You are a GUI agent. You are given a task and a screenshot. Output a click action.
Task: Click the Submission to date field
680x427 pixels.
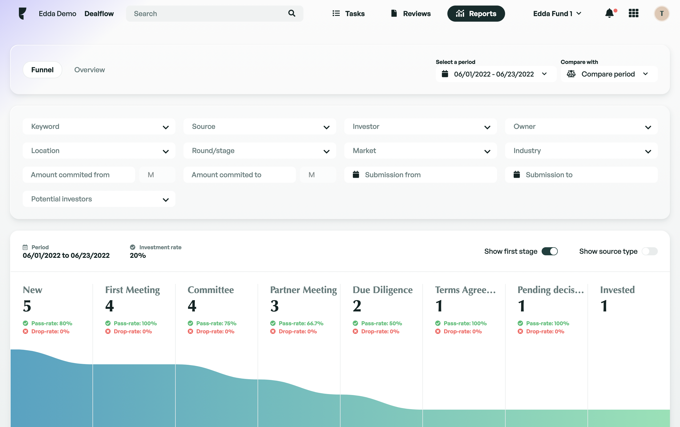click(x=581, y=174)
